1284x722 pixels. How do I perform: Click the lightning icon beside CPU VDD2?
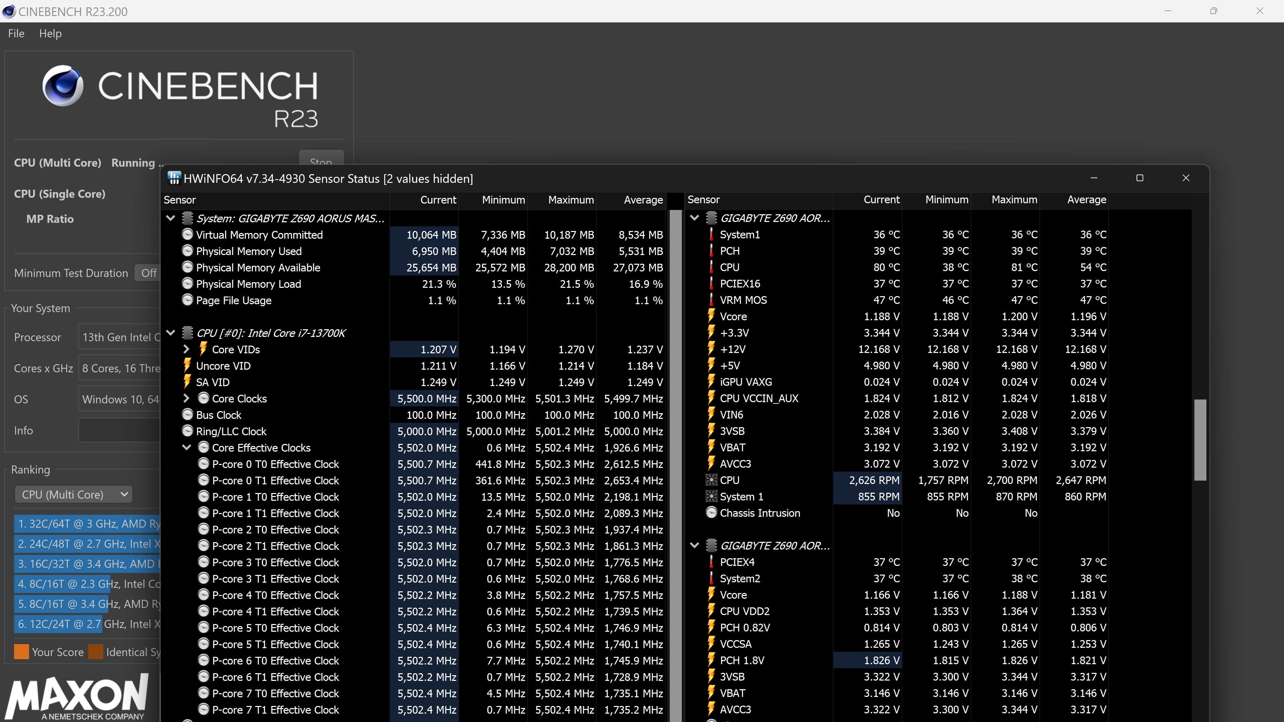pos(711,611)
